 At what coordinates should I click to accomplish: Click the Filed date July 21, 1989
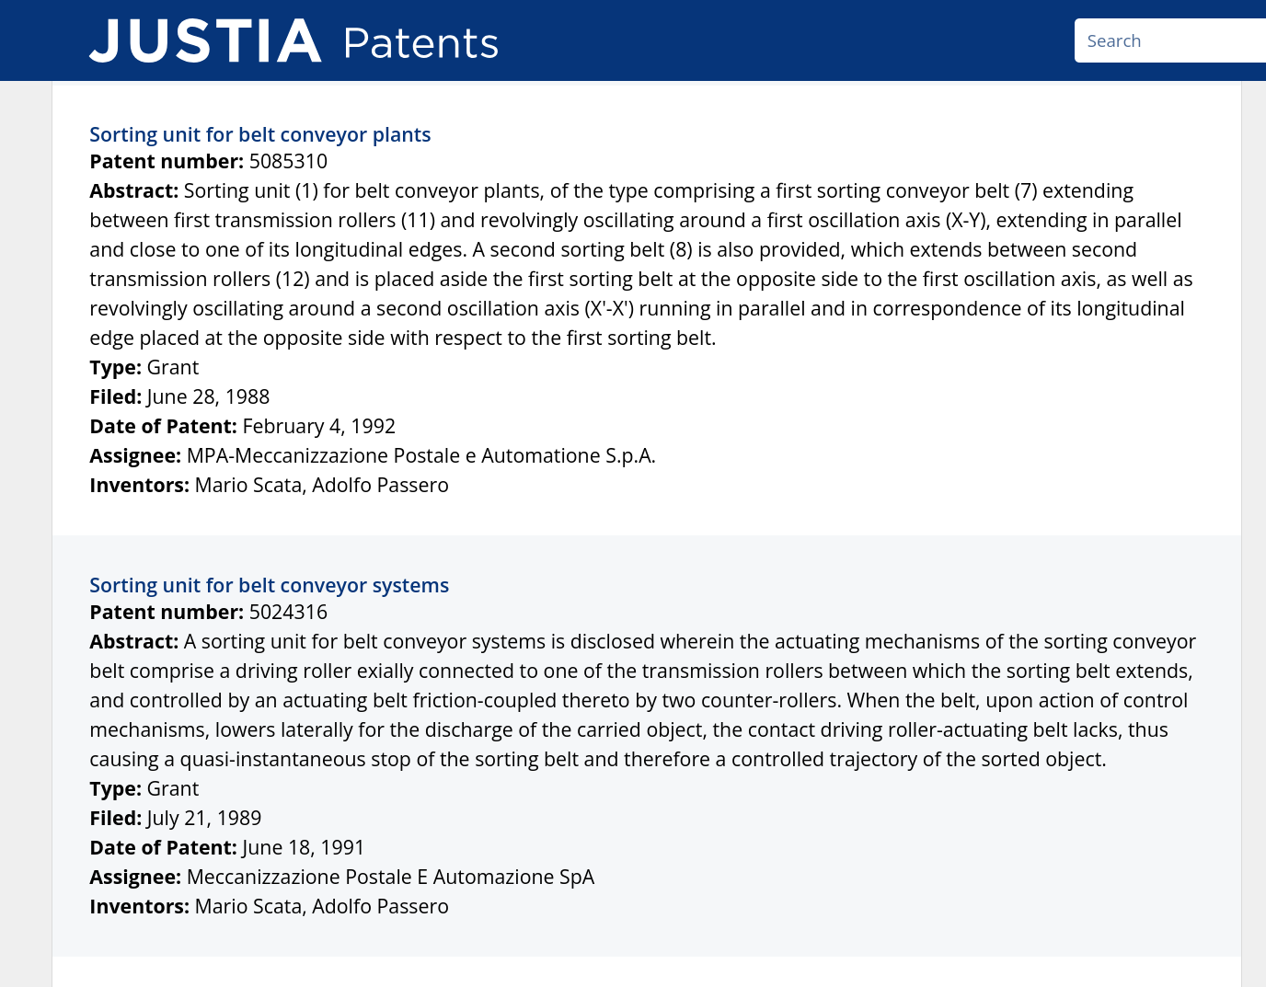(203, 818)
